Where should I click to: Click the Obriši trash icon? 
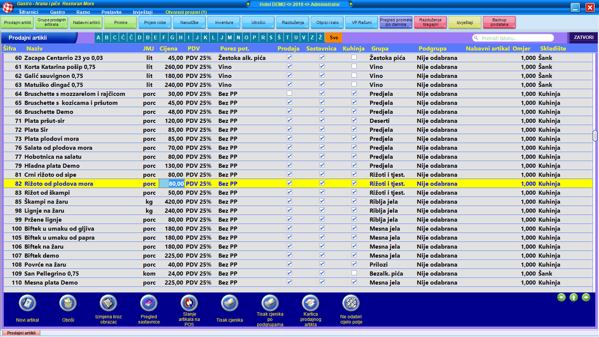tap(68, 303)
